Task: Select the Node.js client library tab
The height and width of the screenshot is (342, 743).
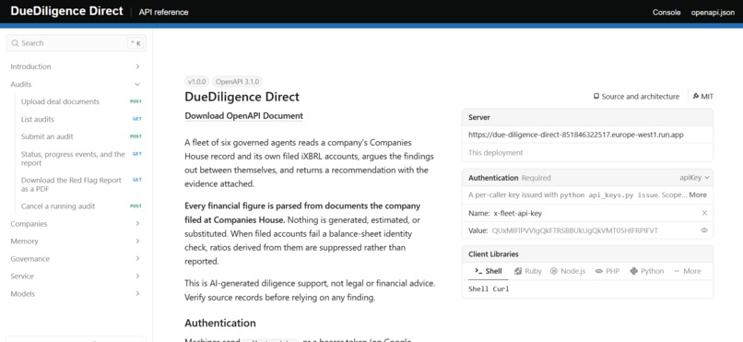Action: [x=568, y=271]
